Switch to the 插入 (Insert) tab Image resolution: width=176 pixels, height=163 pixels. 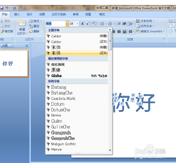pyautogui.click(x=17, y=14)
